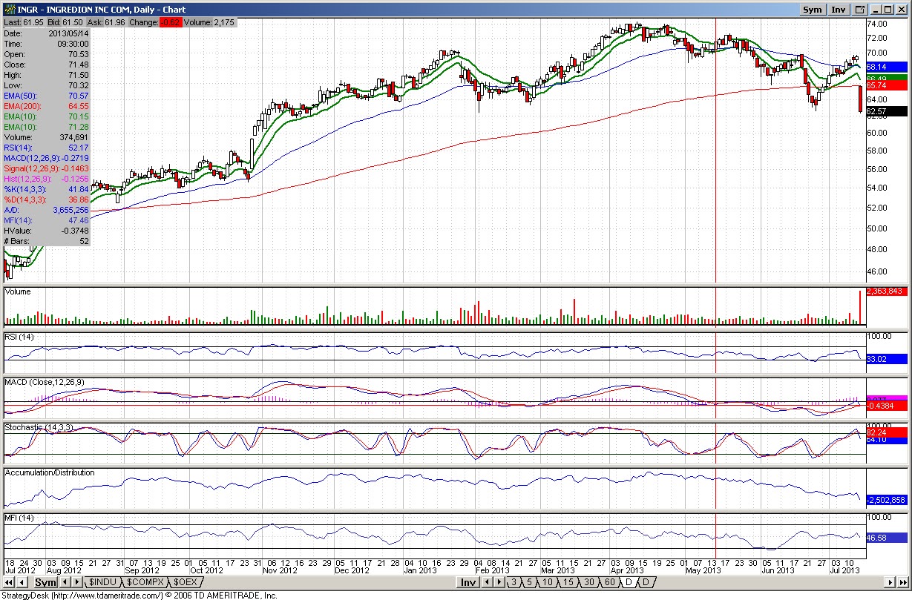Select the second D interval tab
Screen dimensions: 912x600
(x=646, y=582)
